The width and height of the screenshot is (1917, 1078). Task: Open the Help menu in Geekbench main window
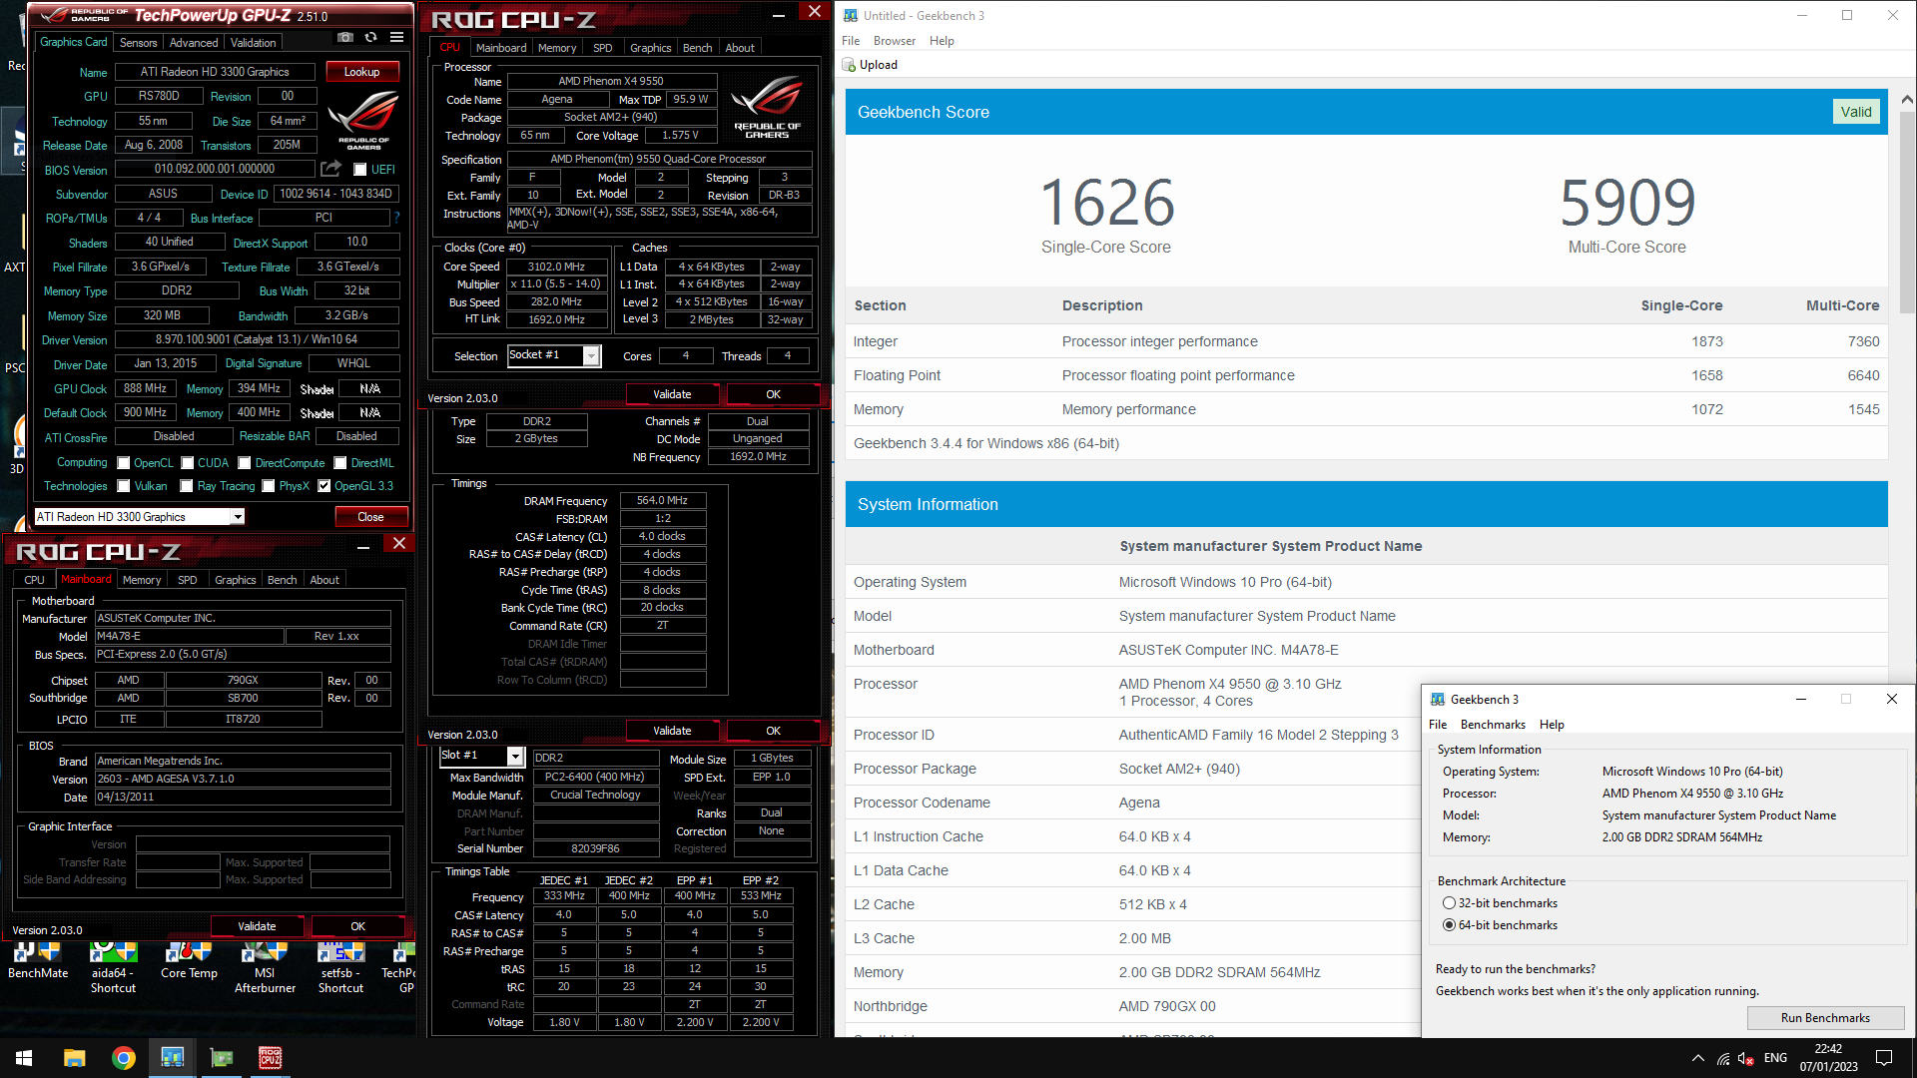[942, 41]
